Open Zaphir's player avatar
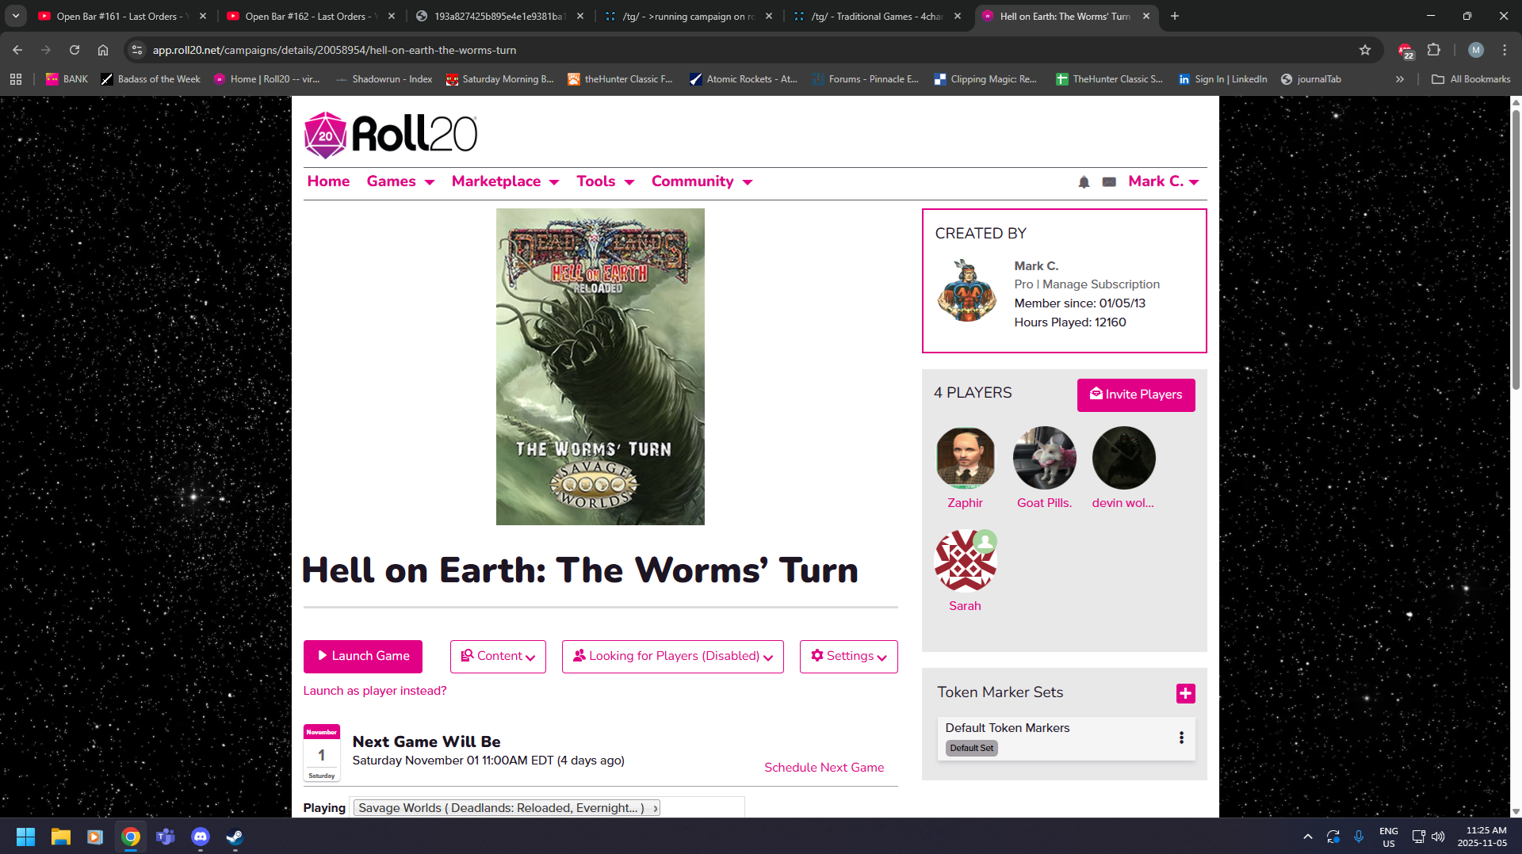 [x=965, y=458]
